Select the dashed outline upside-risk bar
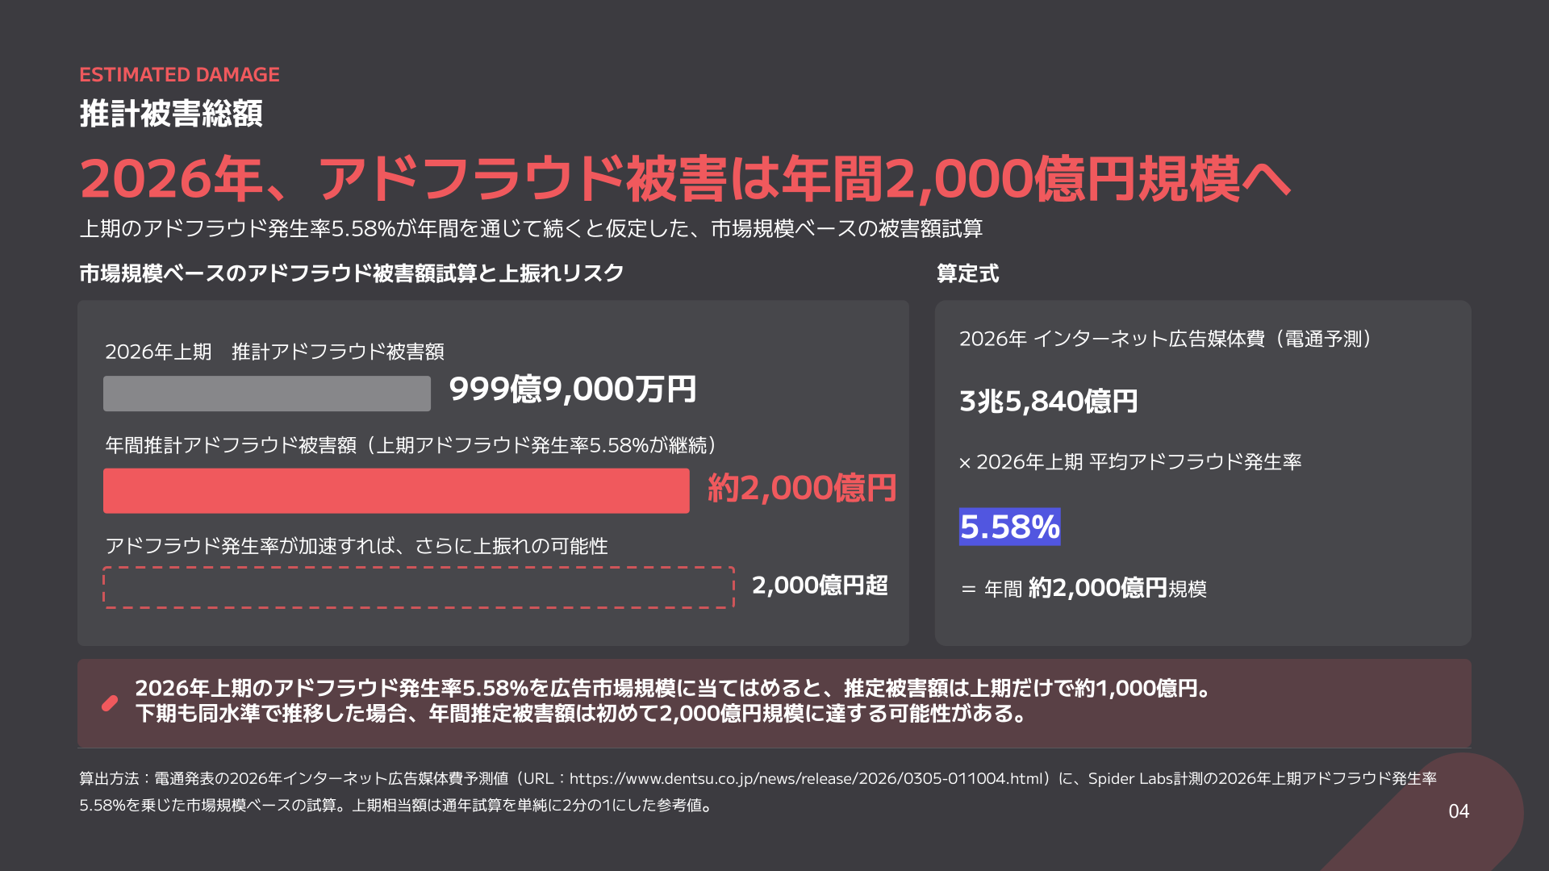This screenshot has width=1549, height=871. tap(419, 587)
